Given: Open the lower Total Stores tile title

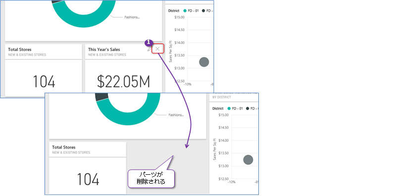Looking at the screenshot, I should click(64, 147).
